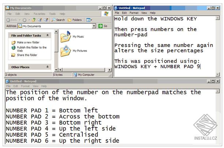Click the '2 objects' status bar text
This screenshot has width=224, height=148.
click(x=11, y=75)
